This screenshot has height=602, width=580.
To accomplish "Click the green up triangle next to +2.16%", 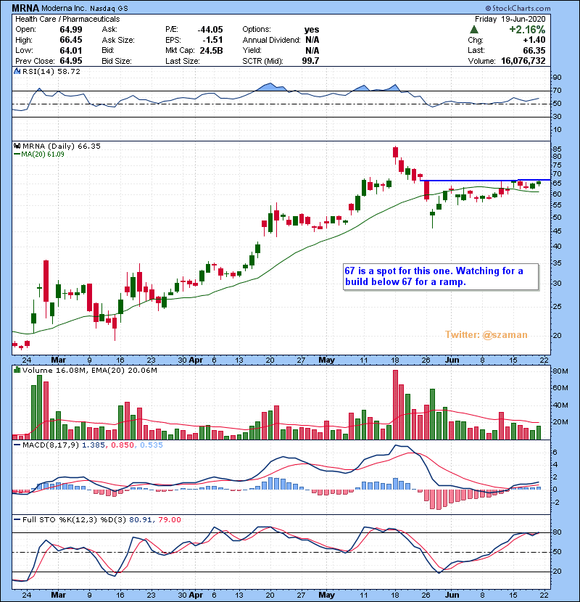I will 474,30.
